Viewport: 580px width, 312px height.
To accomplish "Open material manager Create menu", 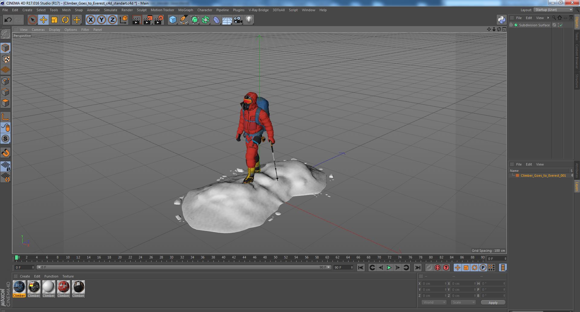I will (x=25, y=276).
